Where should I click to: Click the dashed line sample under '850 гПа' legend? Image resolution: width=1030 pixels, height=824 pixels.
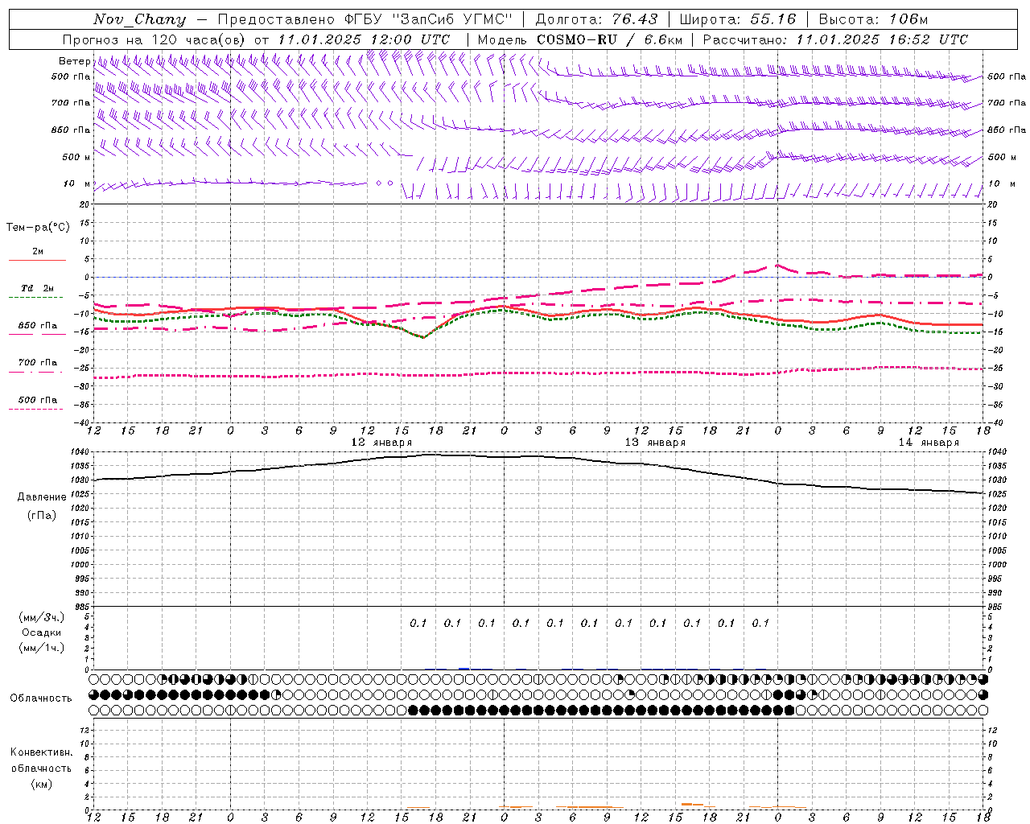(x=37, y=334)
